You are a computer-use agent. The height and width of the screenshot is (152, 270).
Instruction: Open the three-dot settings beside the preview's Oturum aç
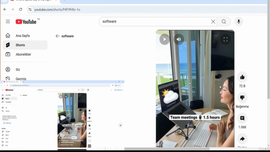111,90
